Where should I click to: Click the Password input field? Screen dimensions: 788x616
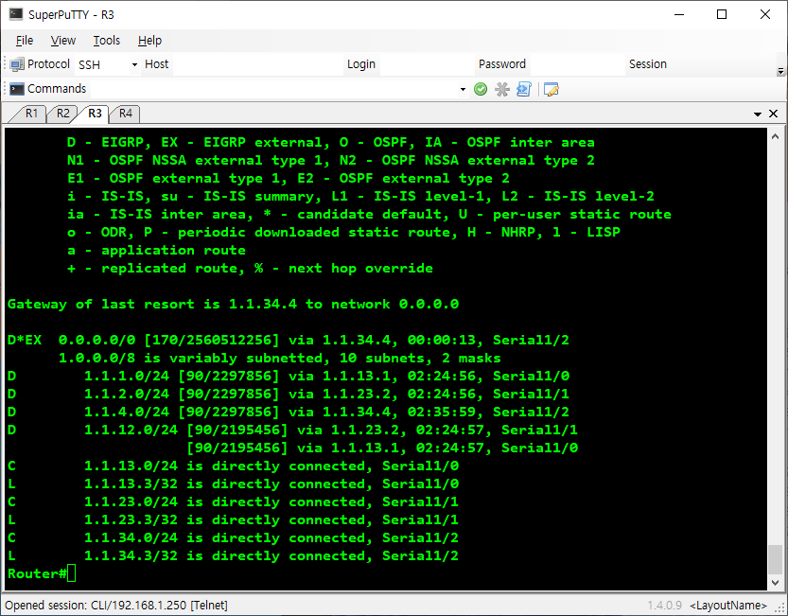click(577, 65)
